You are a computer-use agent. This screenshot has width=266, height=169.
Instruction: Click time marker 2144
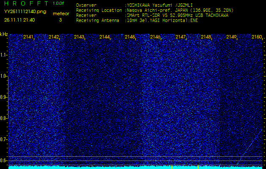tap(104, 37)
